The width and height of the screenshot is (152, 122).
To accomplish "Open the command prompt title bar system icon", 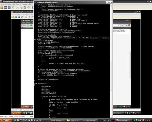I will 35,2.
